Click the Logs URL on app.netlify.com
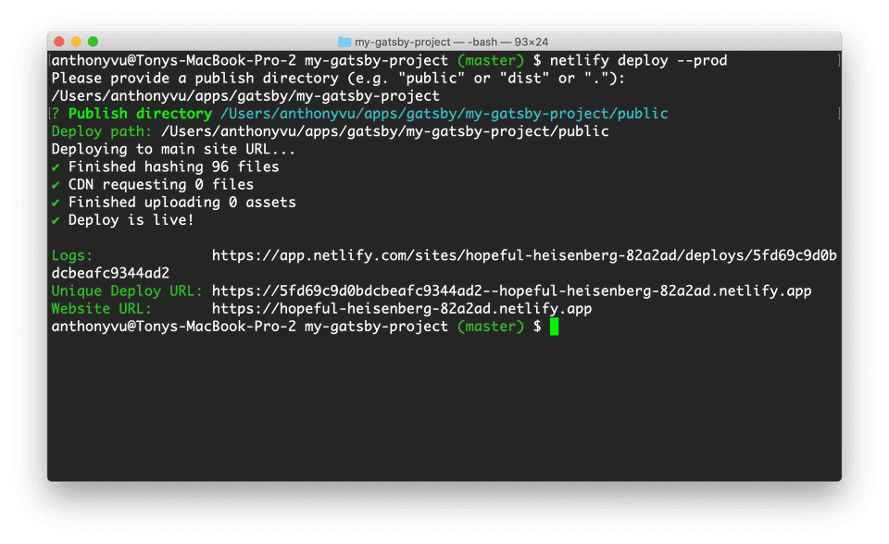This screenshot has width=889, height=544. (524, 255)
